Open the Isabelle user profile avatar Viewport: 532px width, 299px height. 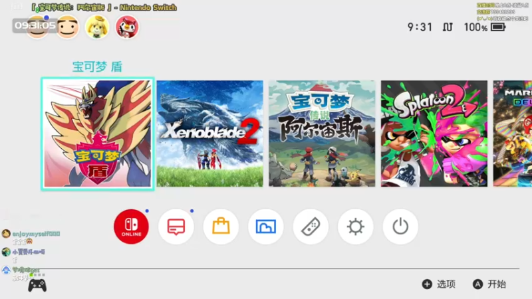[x=97, y=27]
